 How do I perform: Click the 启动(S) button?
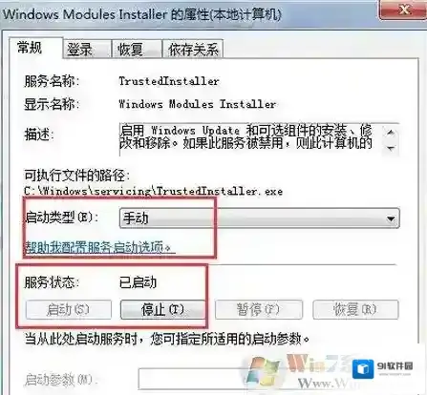point(68,309)
